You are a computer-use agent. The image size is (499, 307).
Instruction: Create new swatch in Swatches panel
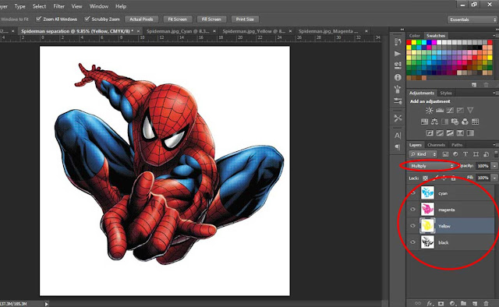pos(474,85)
